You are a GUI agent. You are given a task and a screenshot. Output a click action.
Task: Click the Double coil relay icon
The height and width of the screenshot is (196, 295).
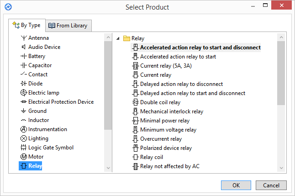(135, 102)
